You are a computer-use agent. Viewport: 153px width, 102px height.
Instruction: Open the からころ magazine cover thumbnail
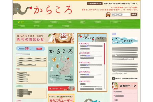click(x=61, y=65)
